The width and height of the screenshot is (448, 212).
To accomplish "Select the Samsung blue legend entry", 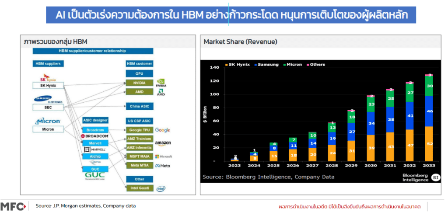I will (x=266, y=64).
